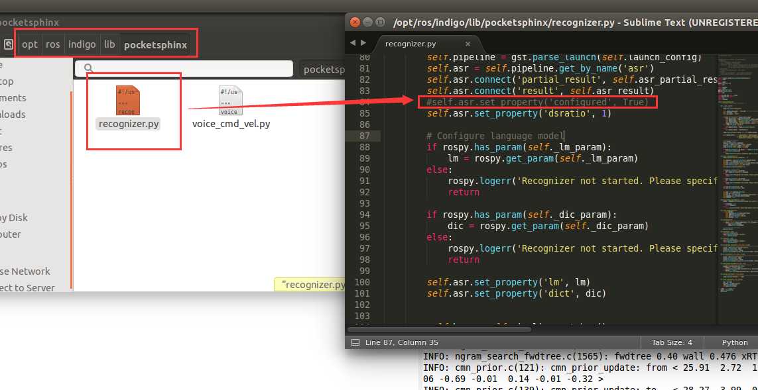Open the panel switcher icon in the status bar
Viewport: 758px width, 390px height.
point(355,342)
